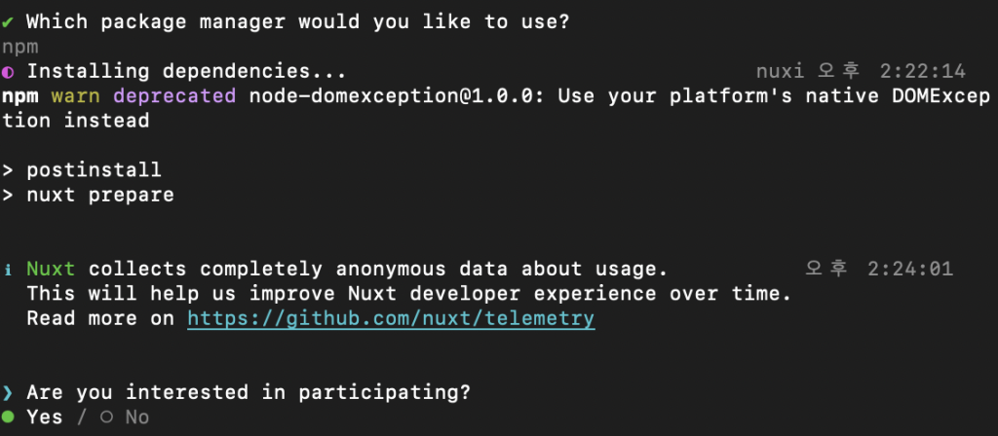Click the purple deprecated label
Viewport: 998px width, 436px height.
point(174,96)
